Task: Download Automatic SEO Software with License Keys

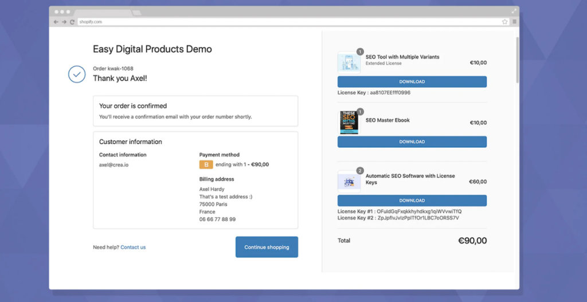Action: coord(412,201)
